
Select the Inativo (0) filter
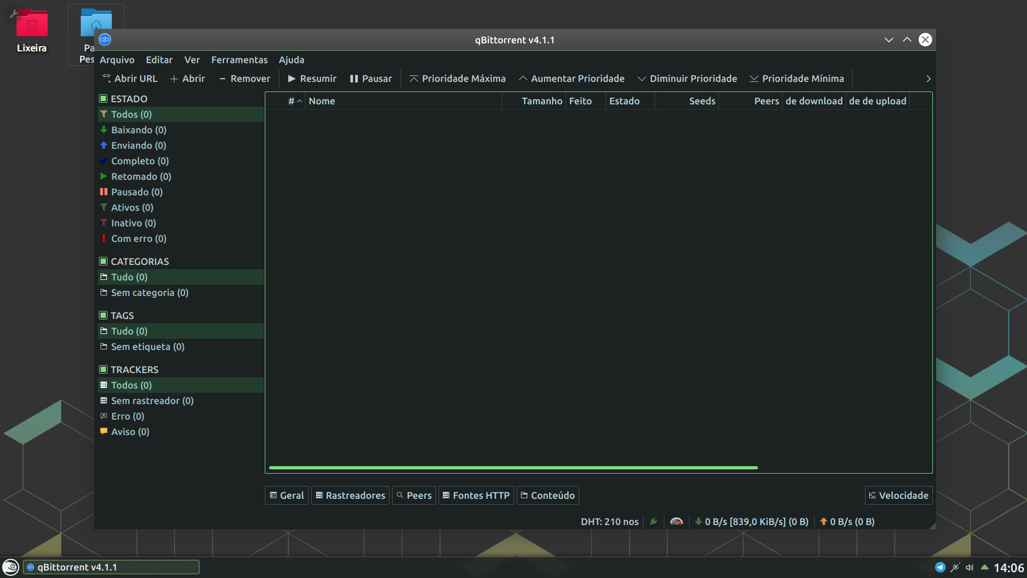(x=181, y=223)
